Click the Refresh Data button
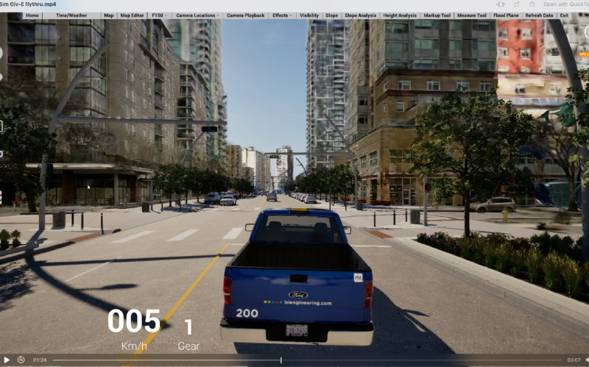 click(x=539, y=15)
